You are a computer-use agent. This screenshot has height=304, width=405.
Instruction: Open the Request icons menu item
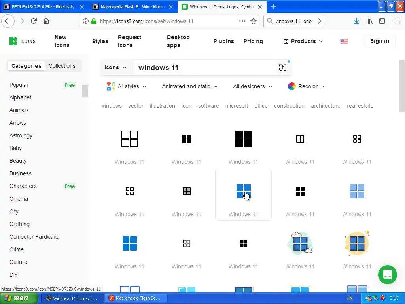129,41
